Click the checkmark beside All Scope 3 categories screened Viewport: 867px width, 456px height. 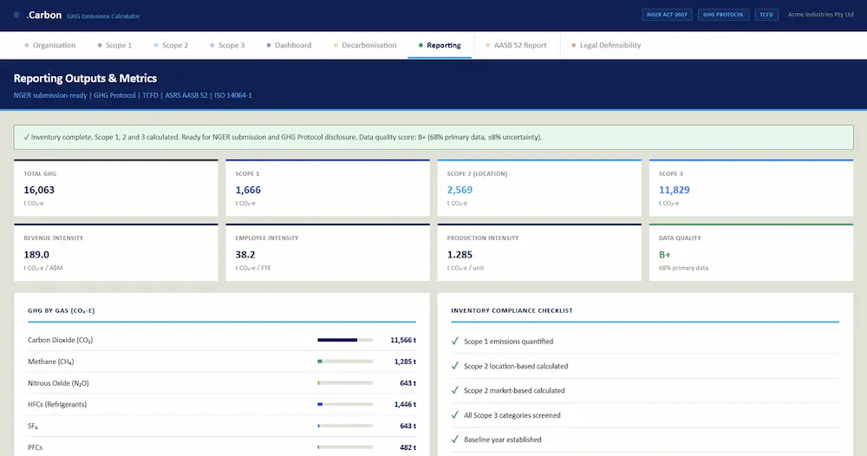pos(455,415)
